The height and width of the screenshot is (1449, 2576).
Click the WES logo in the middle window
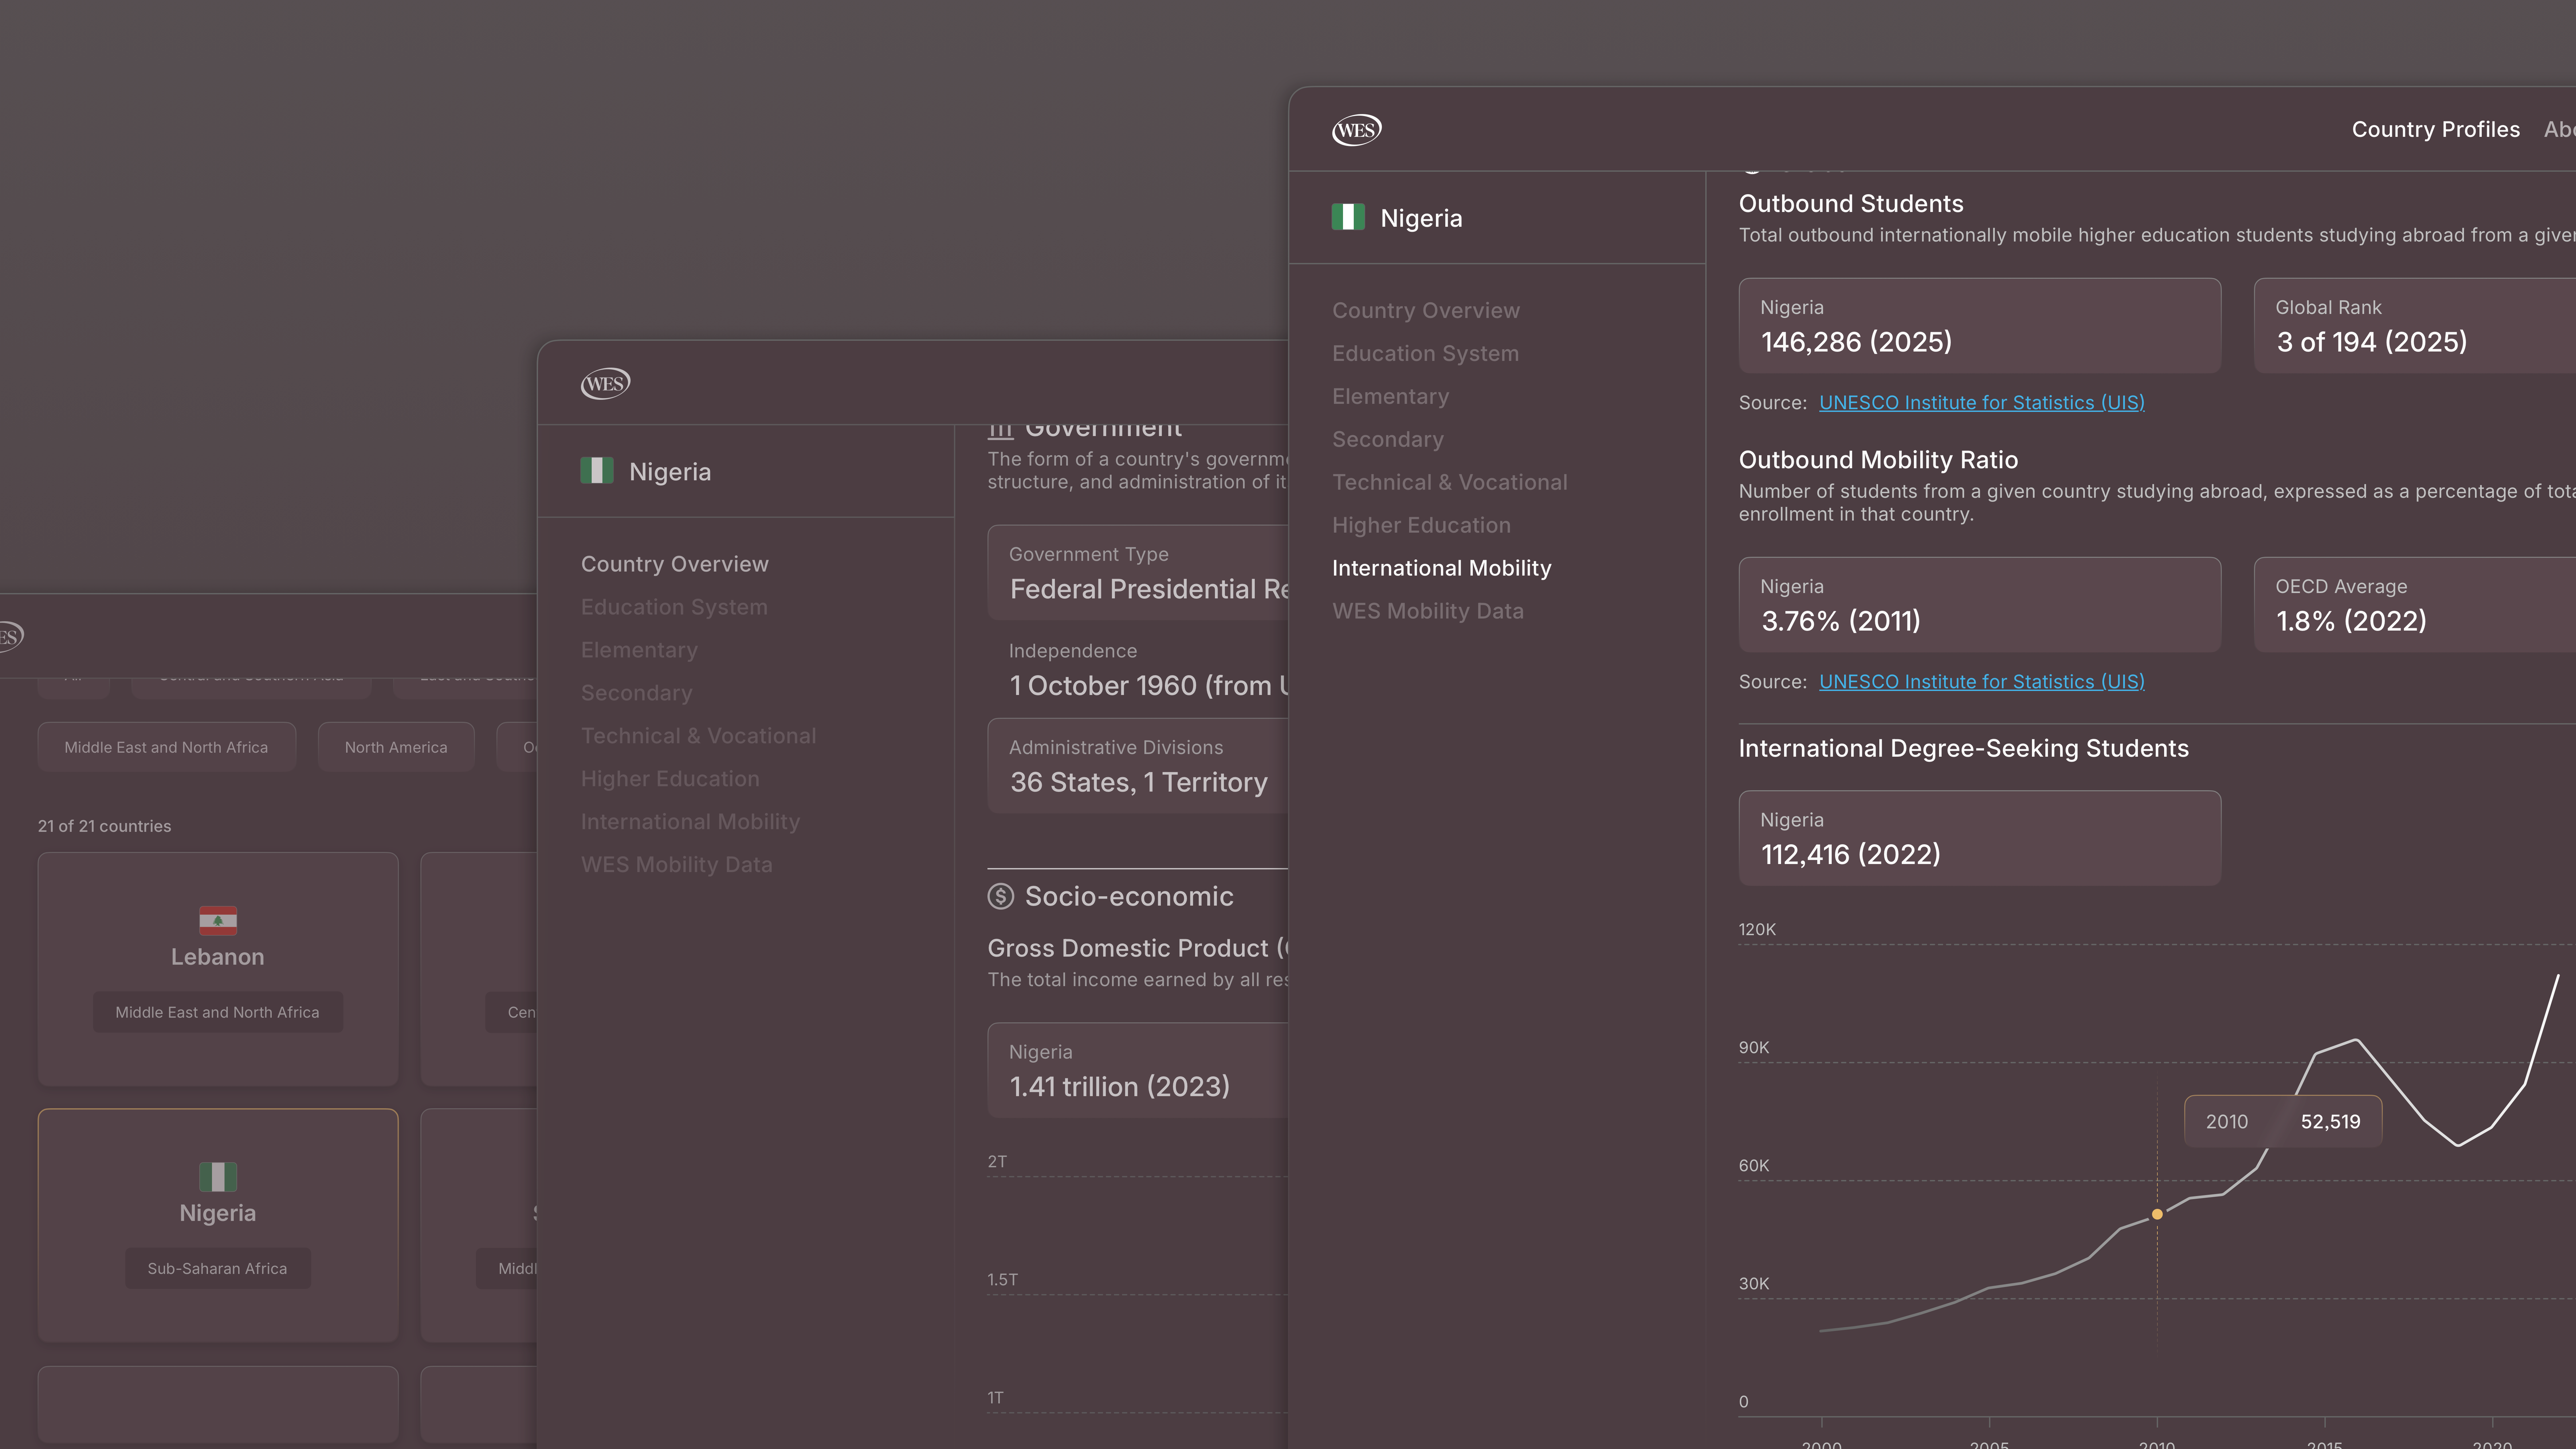coord(605,384)
